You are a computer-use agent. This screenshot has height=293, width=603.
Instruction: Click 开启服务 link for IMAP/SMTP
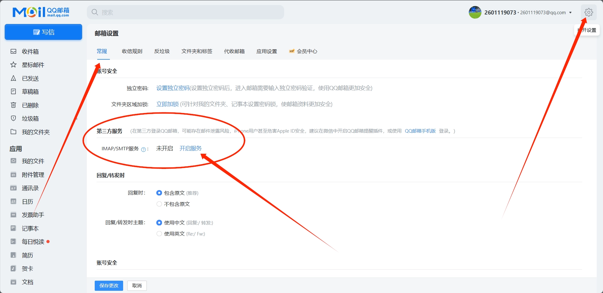coord(190,148)
